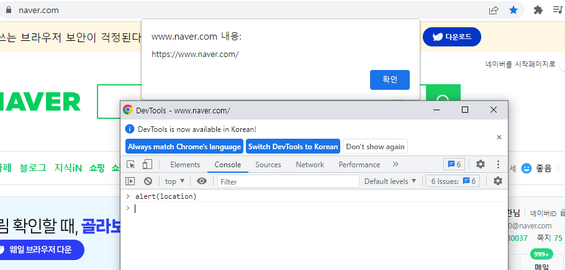
Task: Click Don't show again button
Action: pyautogui.click(x=375, y=147)
